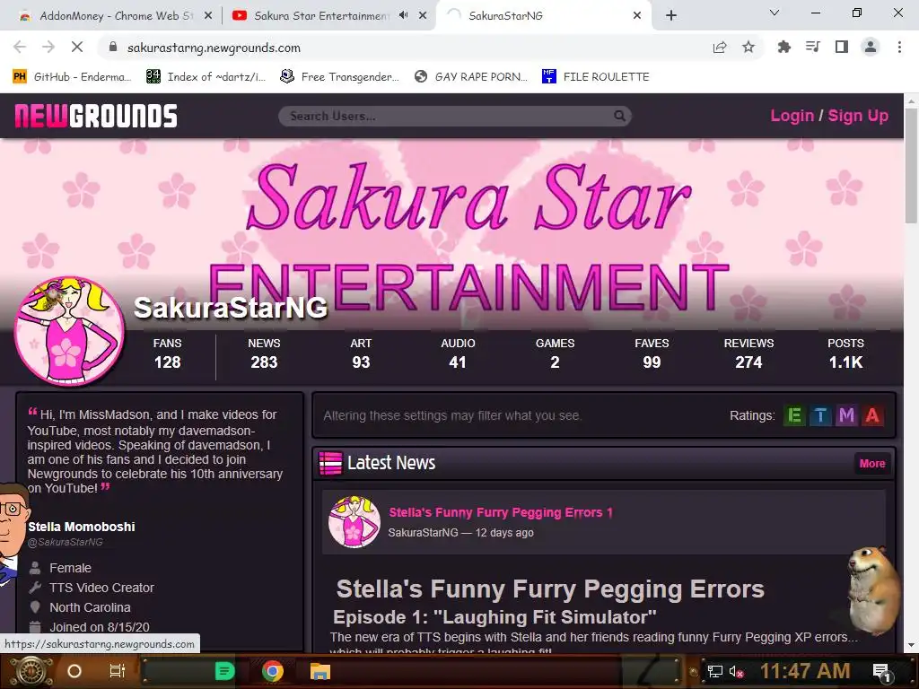Screen dimensions: 919x689
Task: Open the REVIEWS 274 section
Action: click(748, 353)
